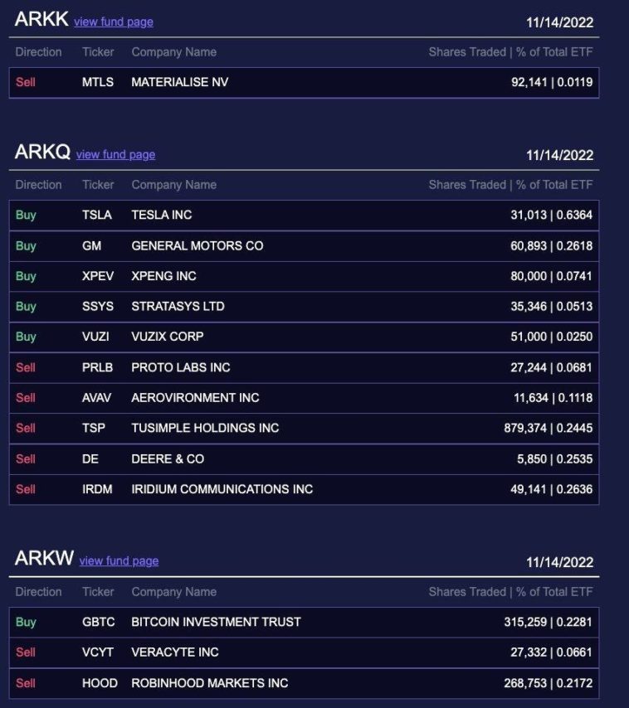Click the TuSimple Holdings Inc row
The image size is (629, 708).
pos(304,429)
